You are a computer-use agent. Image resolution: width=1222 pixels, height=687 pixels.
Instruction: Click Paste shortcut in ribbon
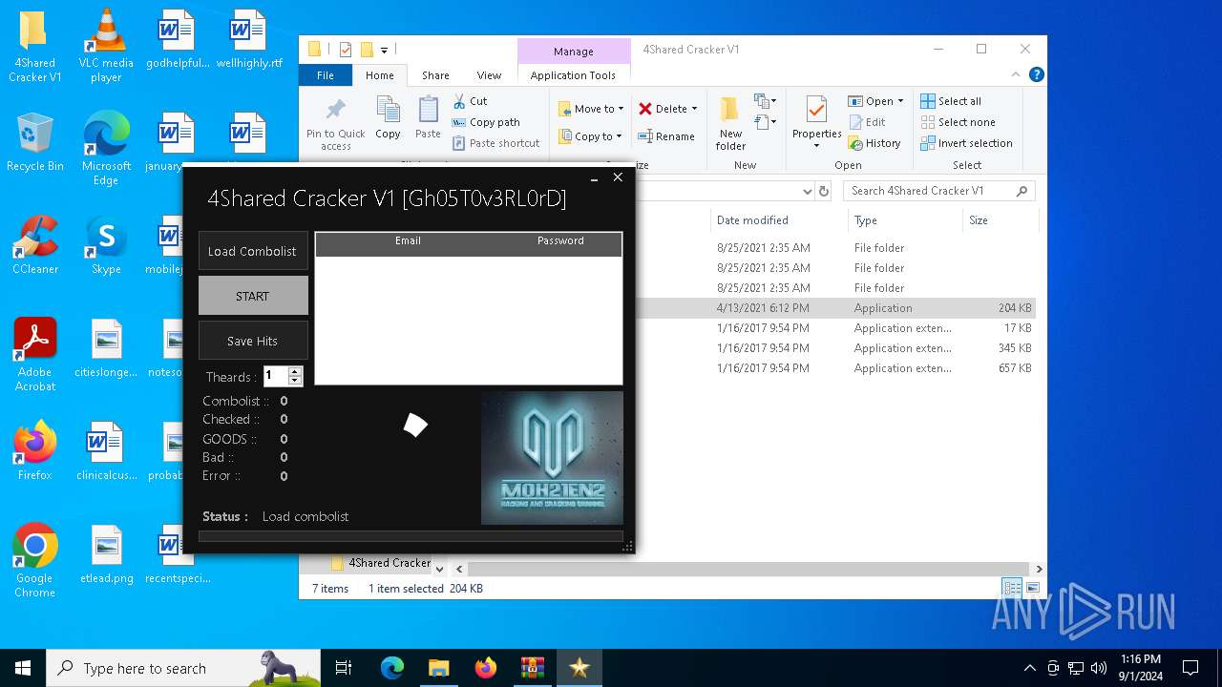point(496,143)
